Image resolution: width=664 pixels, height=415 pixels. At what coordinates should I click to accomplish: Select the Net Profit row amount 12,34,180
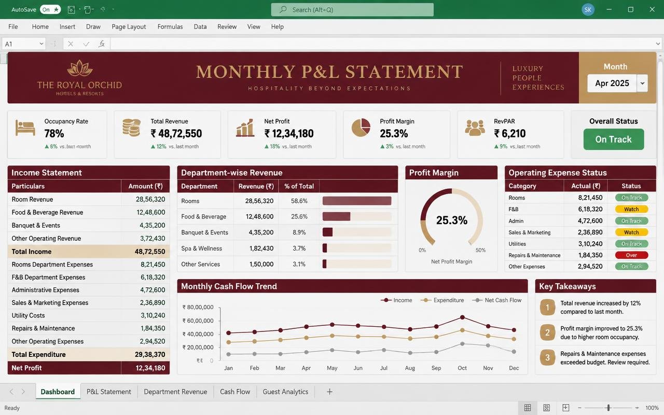(x=150, y=368)
